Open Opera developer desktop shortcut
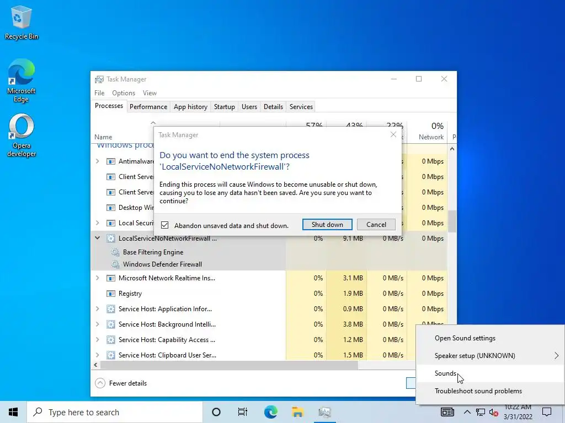The height and width of the screenshot is (423, 565). [x=22, y=135]
